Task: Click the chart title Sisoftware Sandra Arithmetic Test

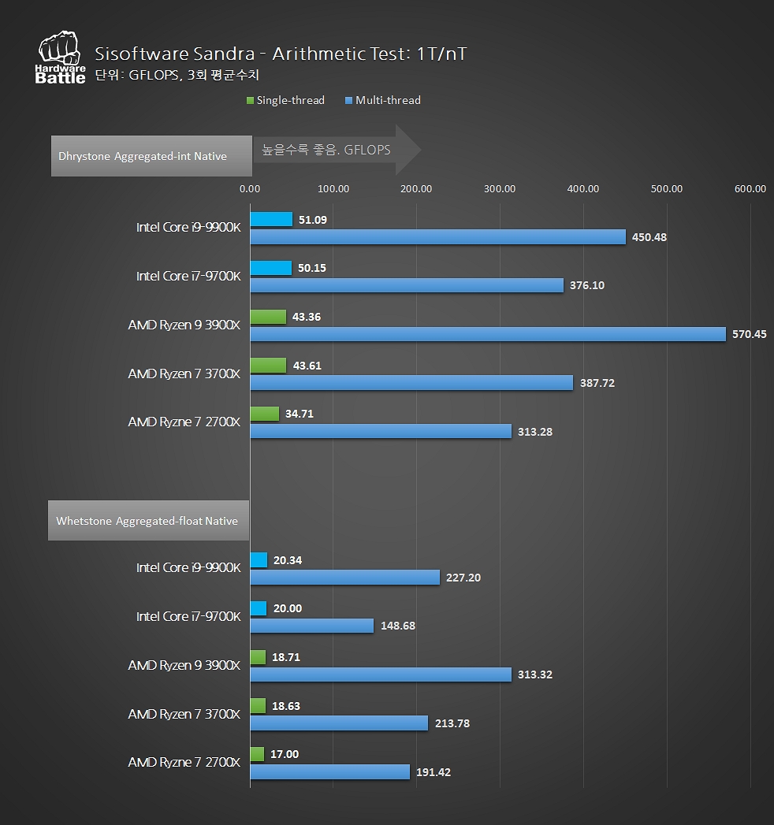Action: click(x=280, y=54)
